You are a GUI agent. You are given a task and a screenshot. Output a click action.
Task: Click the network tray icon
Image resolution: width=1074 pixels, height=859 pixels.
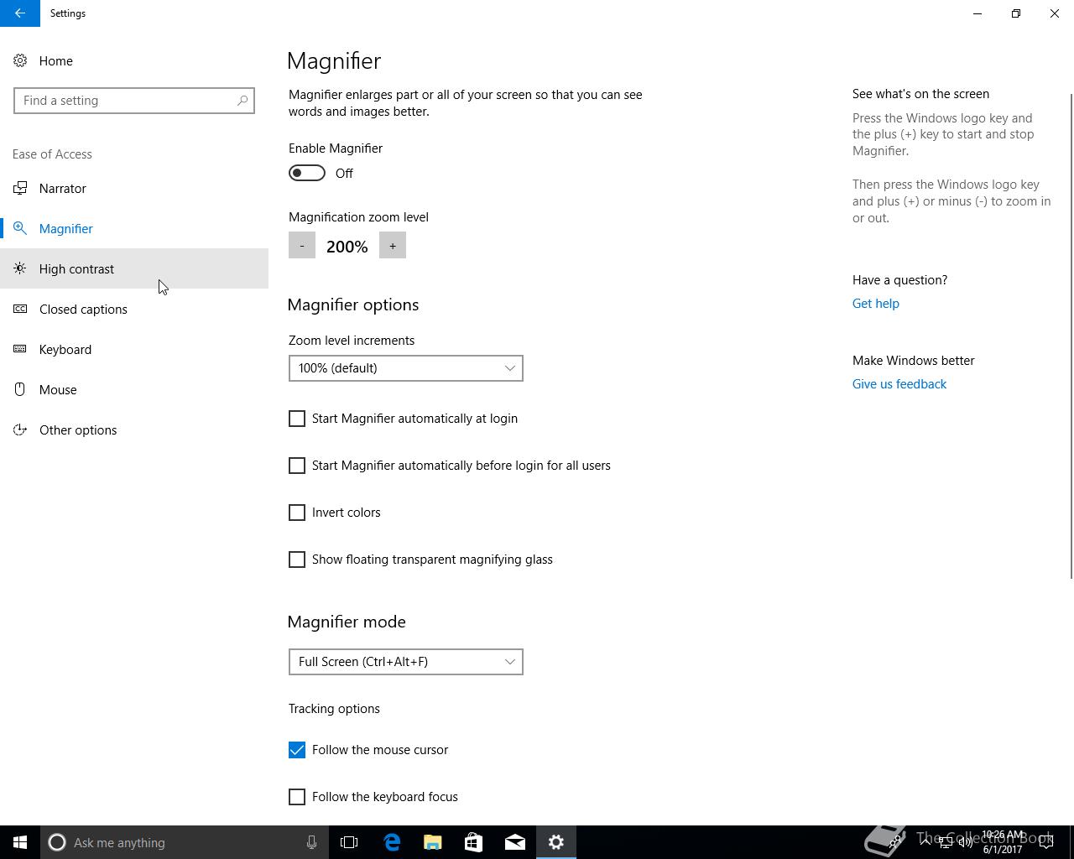point(946,842)
